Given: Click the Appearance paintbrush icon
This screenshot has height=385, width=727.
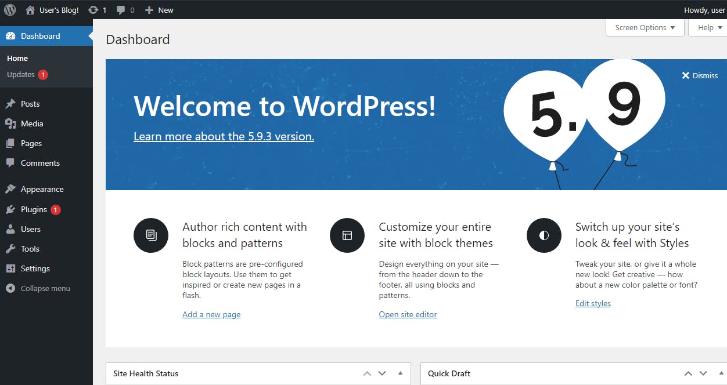Looking at the screenshot, I should click(10, 189).
